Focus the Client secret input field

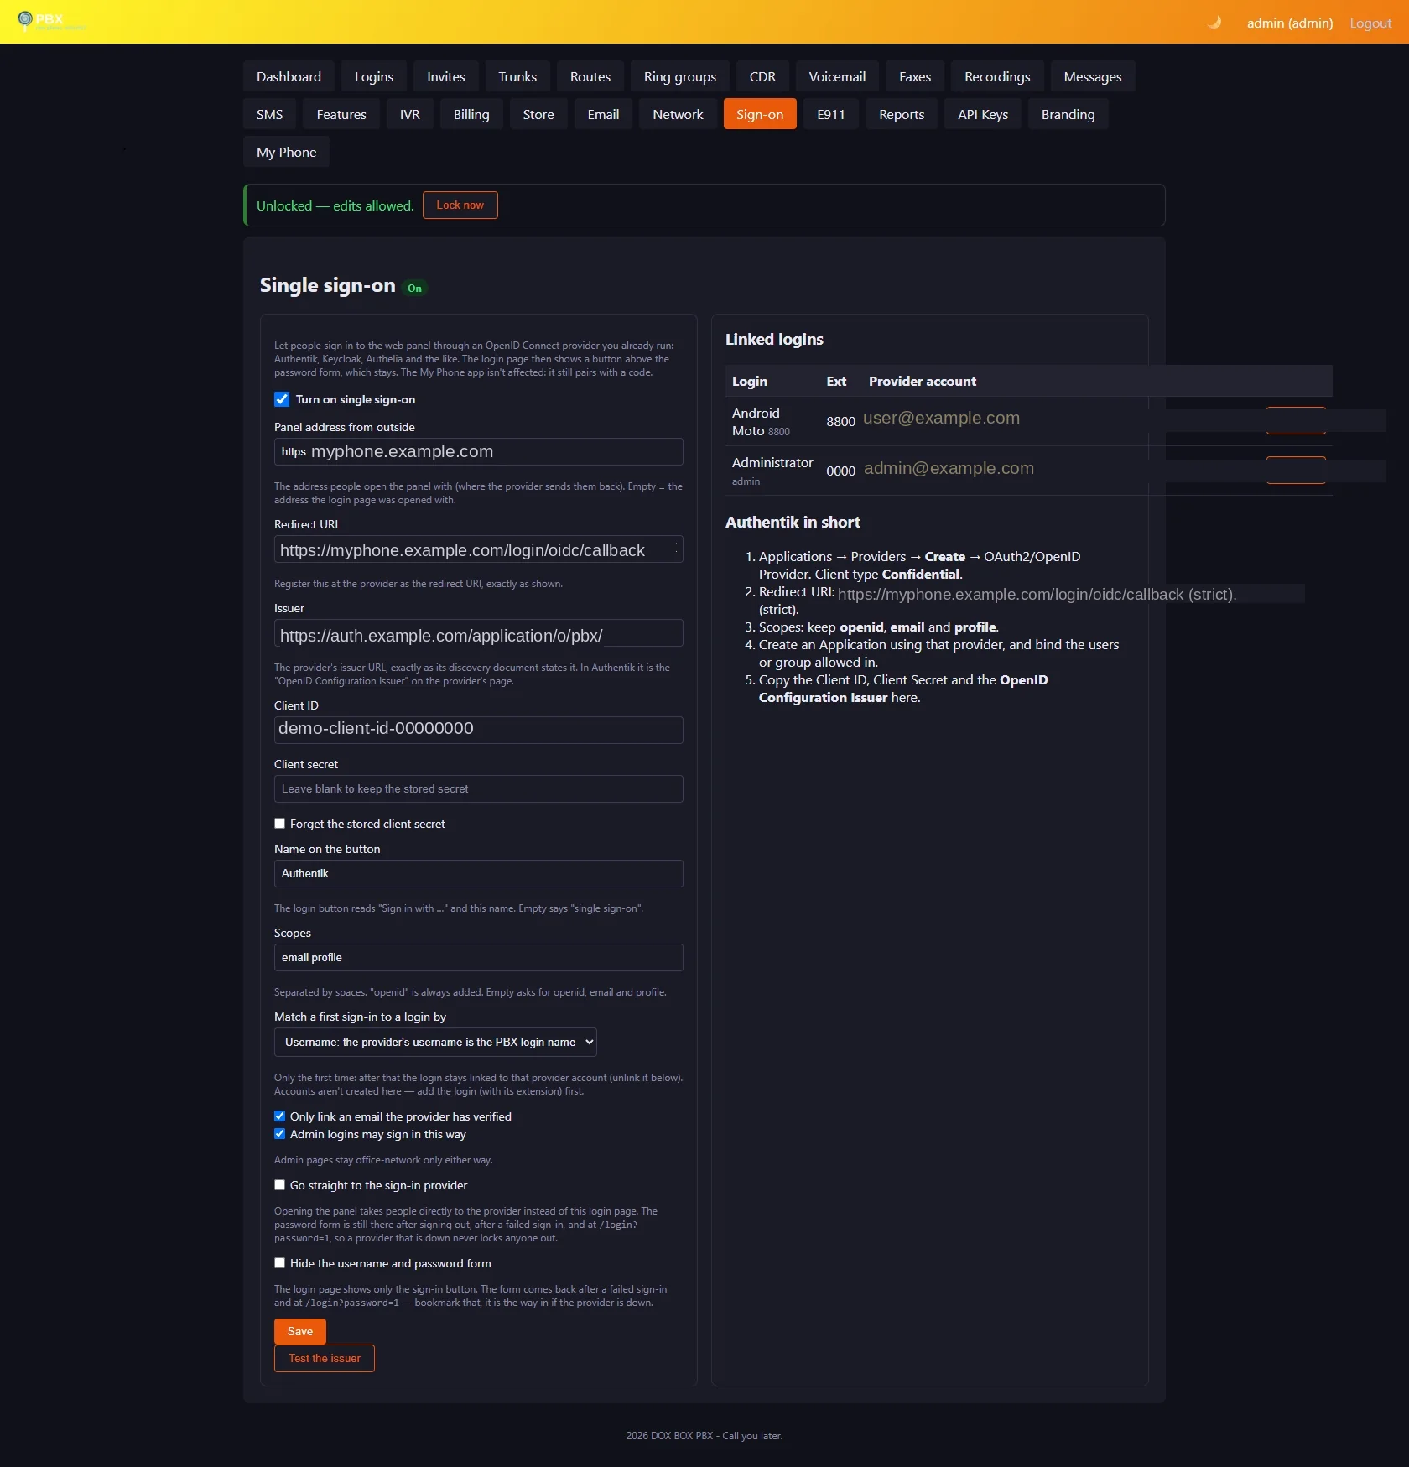(479, 789)
